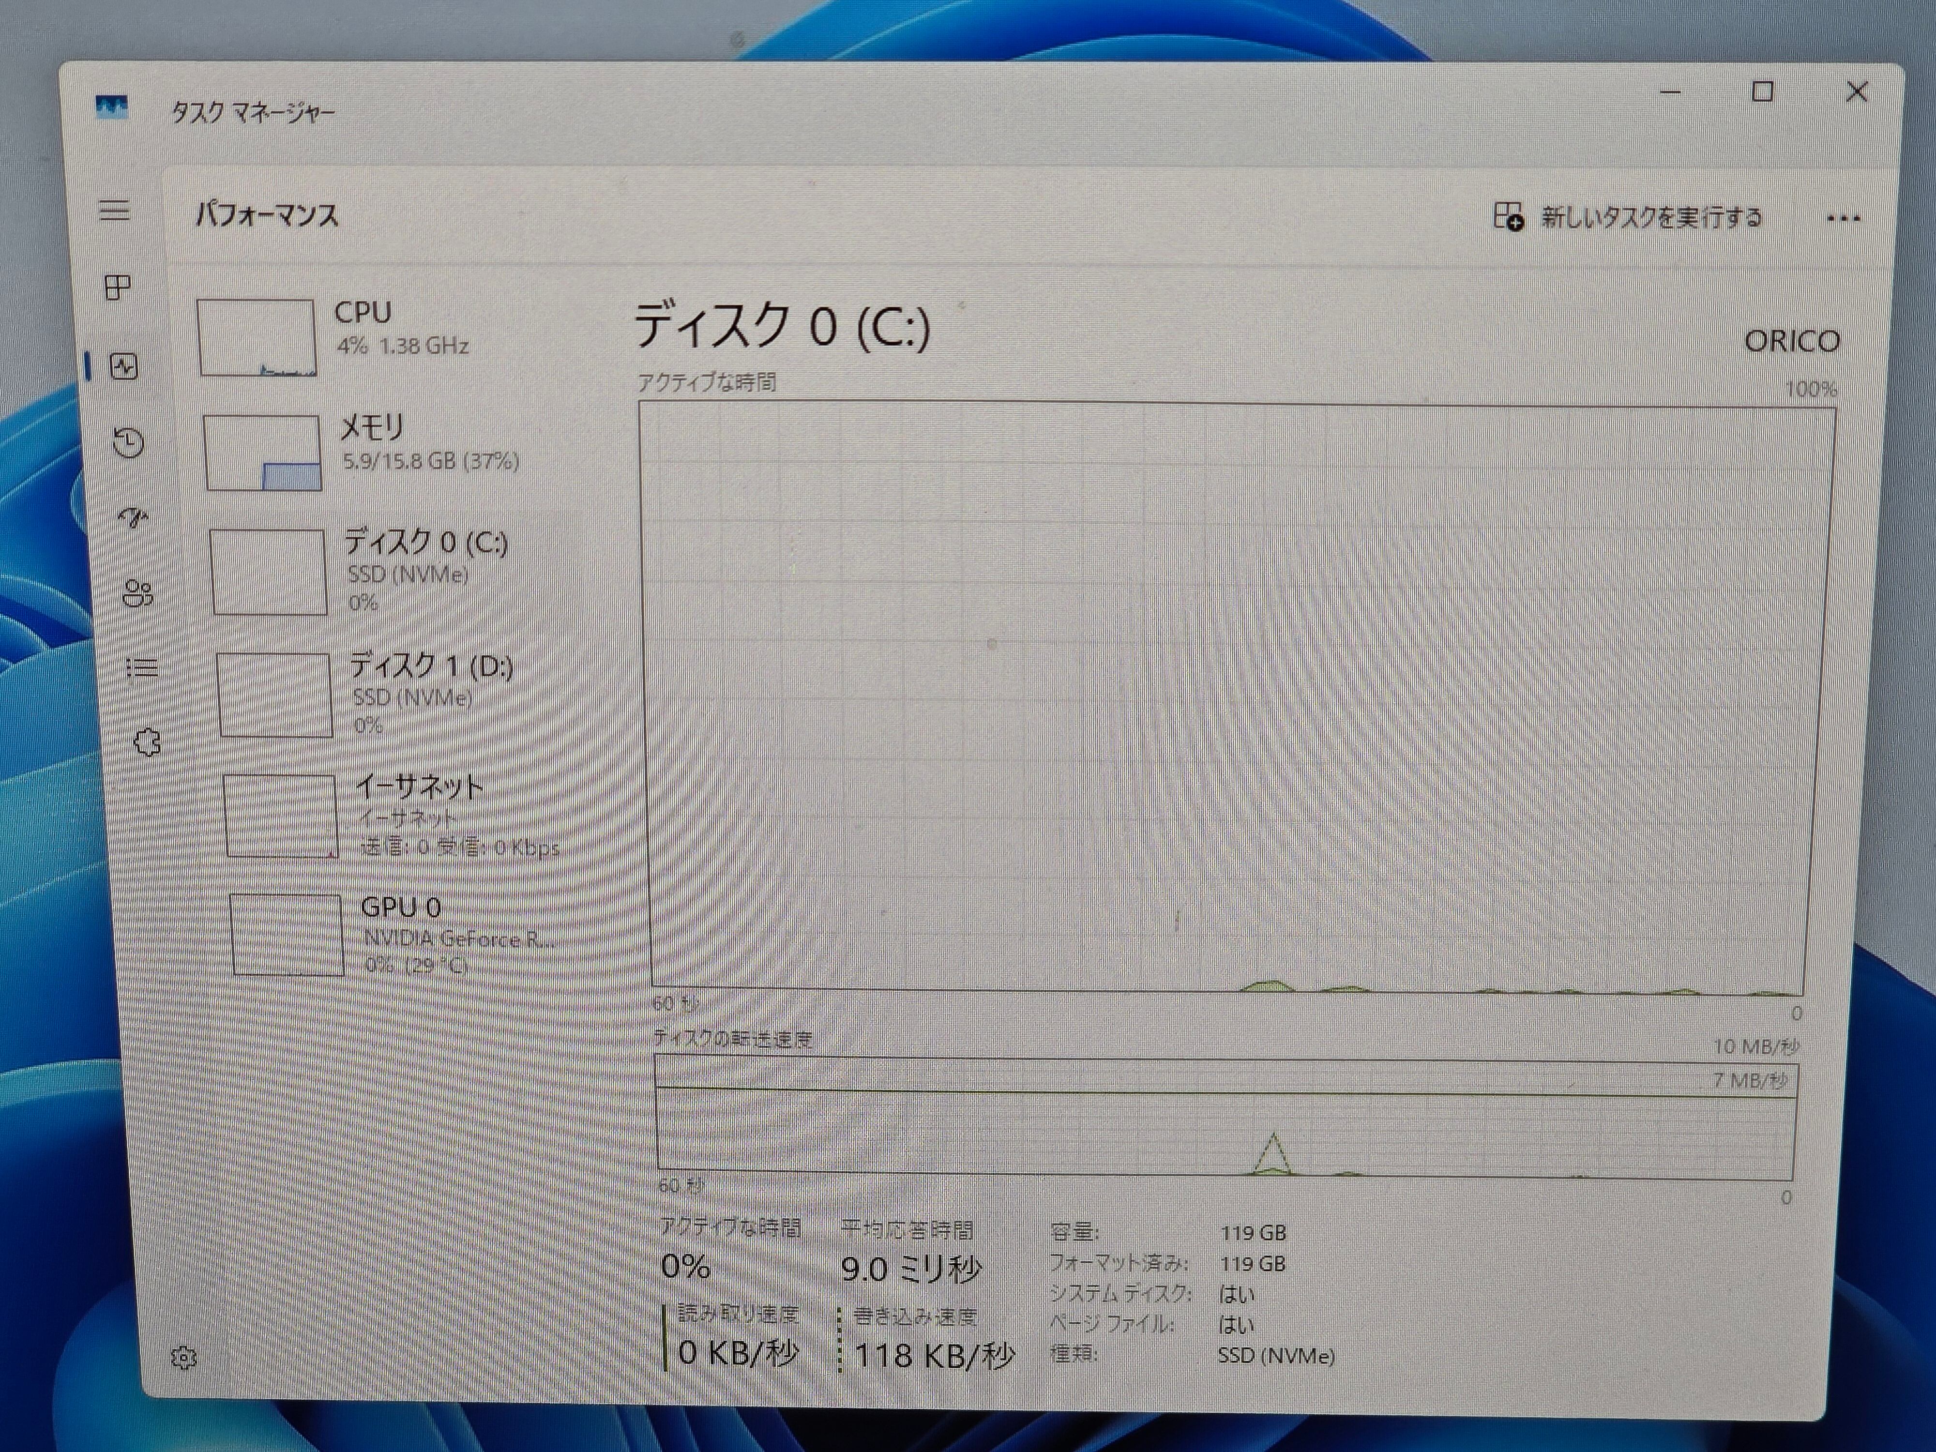Open the Details list icon
This screenshot has height=1452, width=1936.
[142, 669]
